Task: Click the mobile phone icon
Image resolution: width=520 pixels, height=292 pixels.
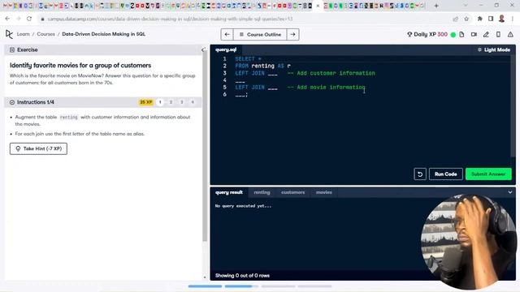Action: (498, 34)
